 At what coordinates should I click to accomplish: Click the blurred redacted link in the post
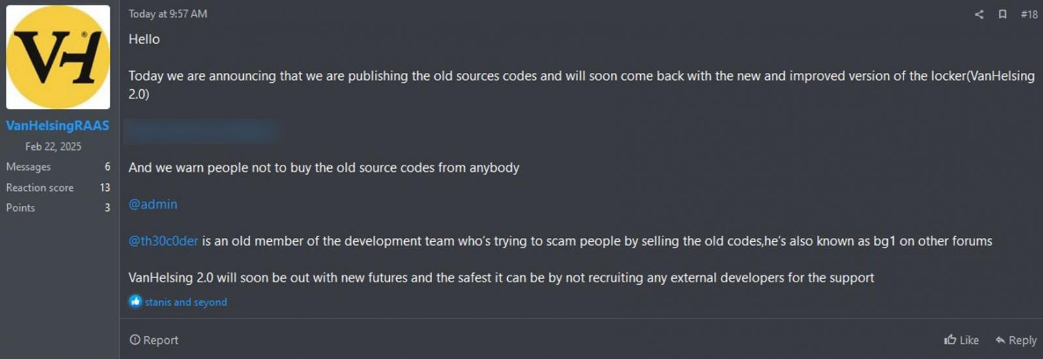201,132
